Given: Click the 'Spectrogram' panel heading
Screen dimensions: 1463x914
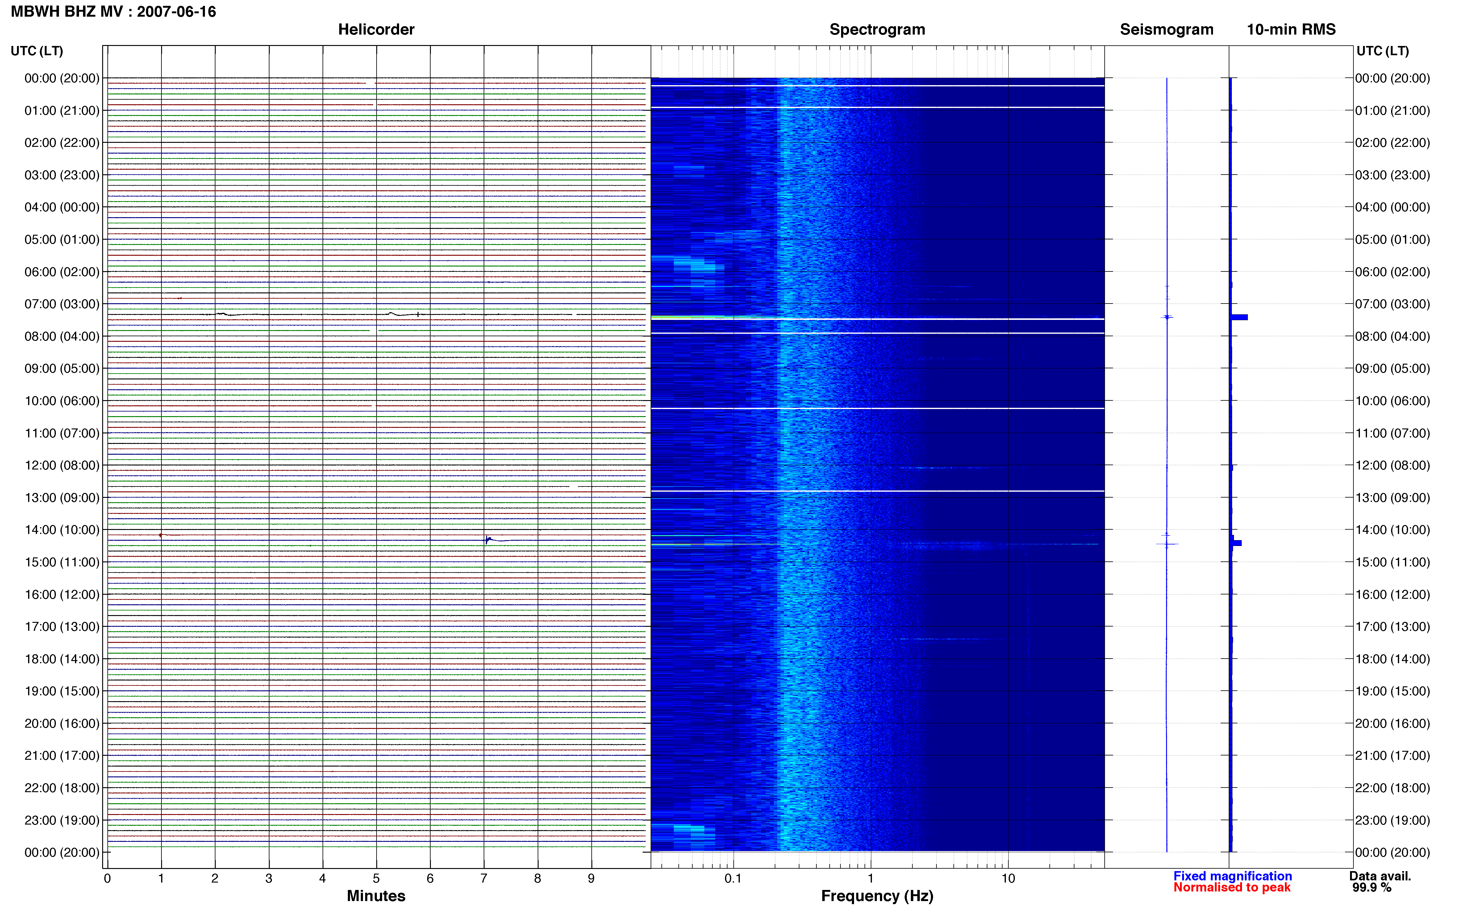Looking at the screenshot, I should 877,30.
